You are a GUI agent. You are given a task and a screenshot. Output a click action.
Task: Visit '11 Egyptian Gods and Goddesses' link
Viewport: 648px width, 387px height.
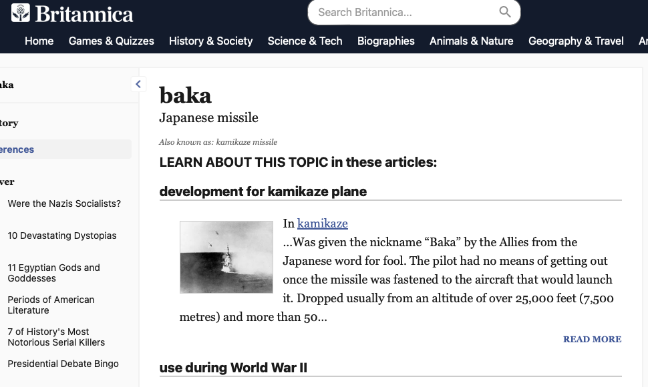click(x=53, y=273)
